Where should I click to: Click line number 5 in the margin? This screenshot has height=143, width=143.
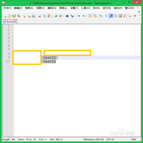(9, 42)
